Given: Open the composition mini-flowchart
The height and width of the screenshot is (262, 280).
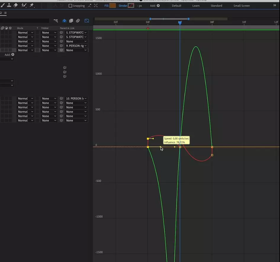Looking at the screenshot, I should pos(56,21).
